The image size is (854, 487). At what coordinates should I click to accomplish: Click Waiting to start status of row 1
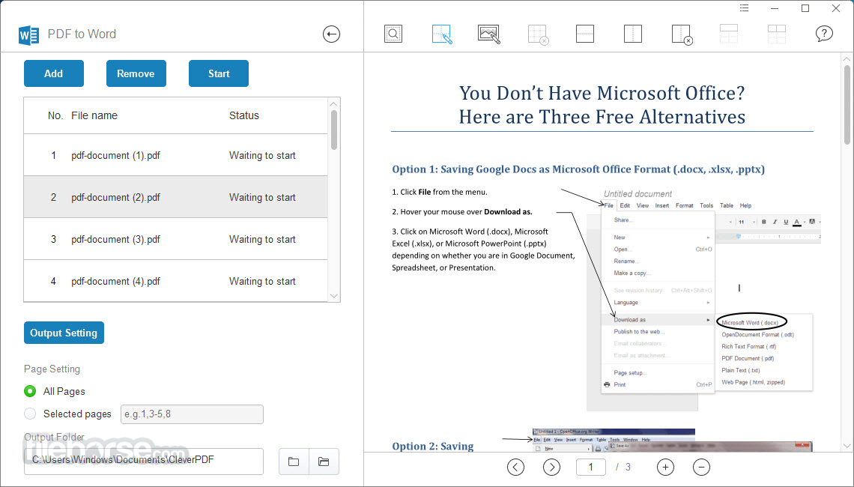[x=262, y=155]
